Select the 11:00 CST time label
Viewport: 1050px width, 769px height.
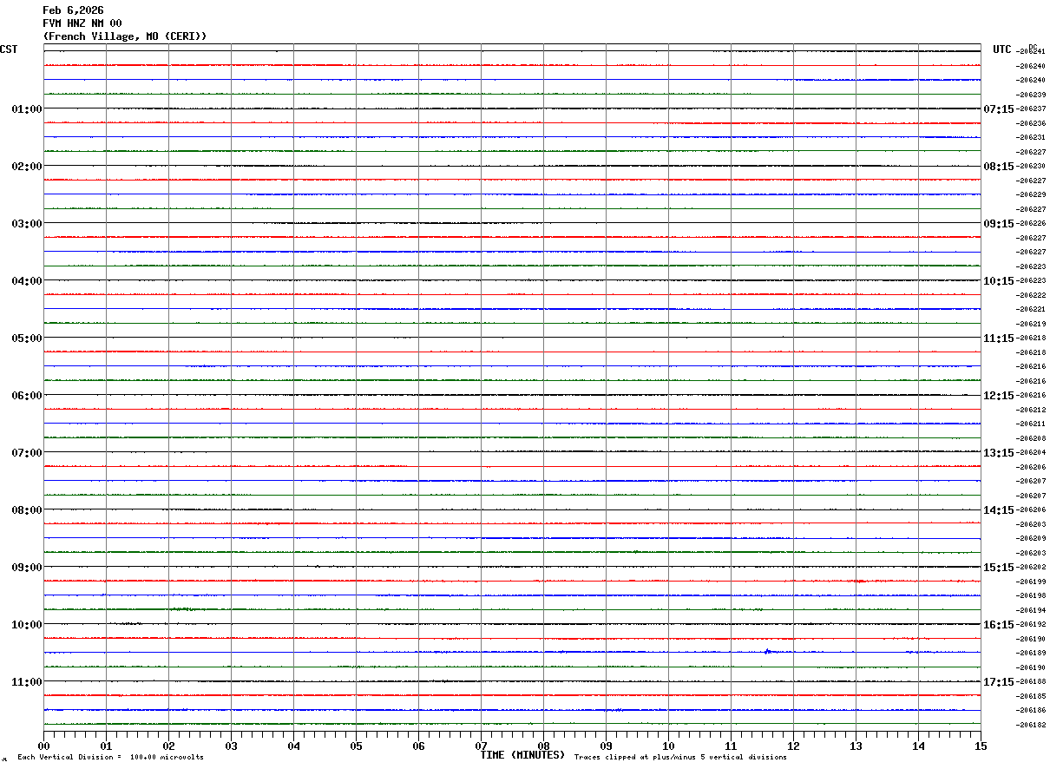(27, 681)
